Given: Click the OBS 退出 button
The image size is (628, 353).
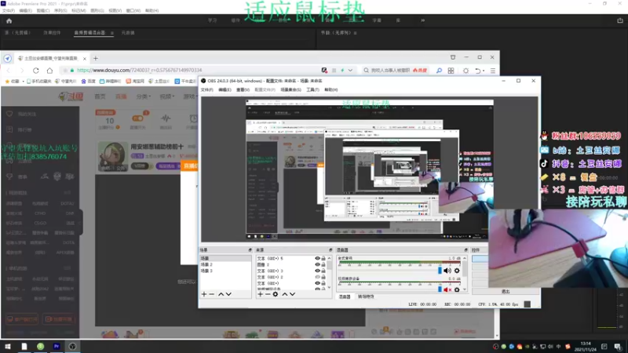Looking at the screenshot, I should (x=506, y=291).
